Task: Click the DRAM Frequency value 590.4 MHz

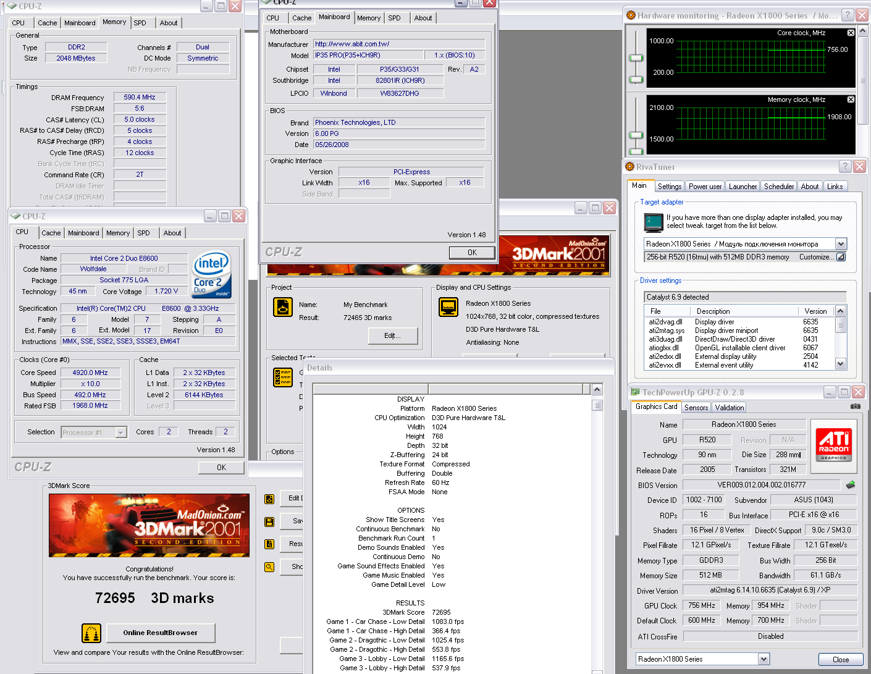Action: tap(140, 97)
